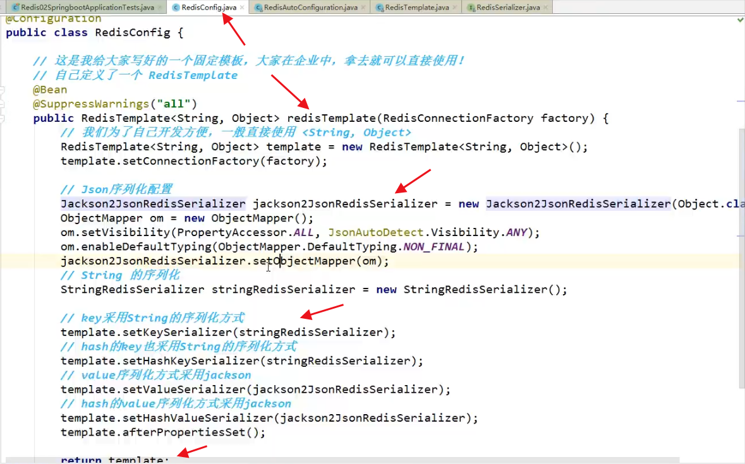Click the RedisConnectionFactory parameter type
745x464 pixels.
pos(458,118)
